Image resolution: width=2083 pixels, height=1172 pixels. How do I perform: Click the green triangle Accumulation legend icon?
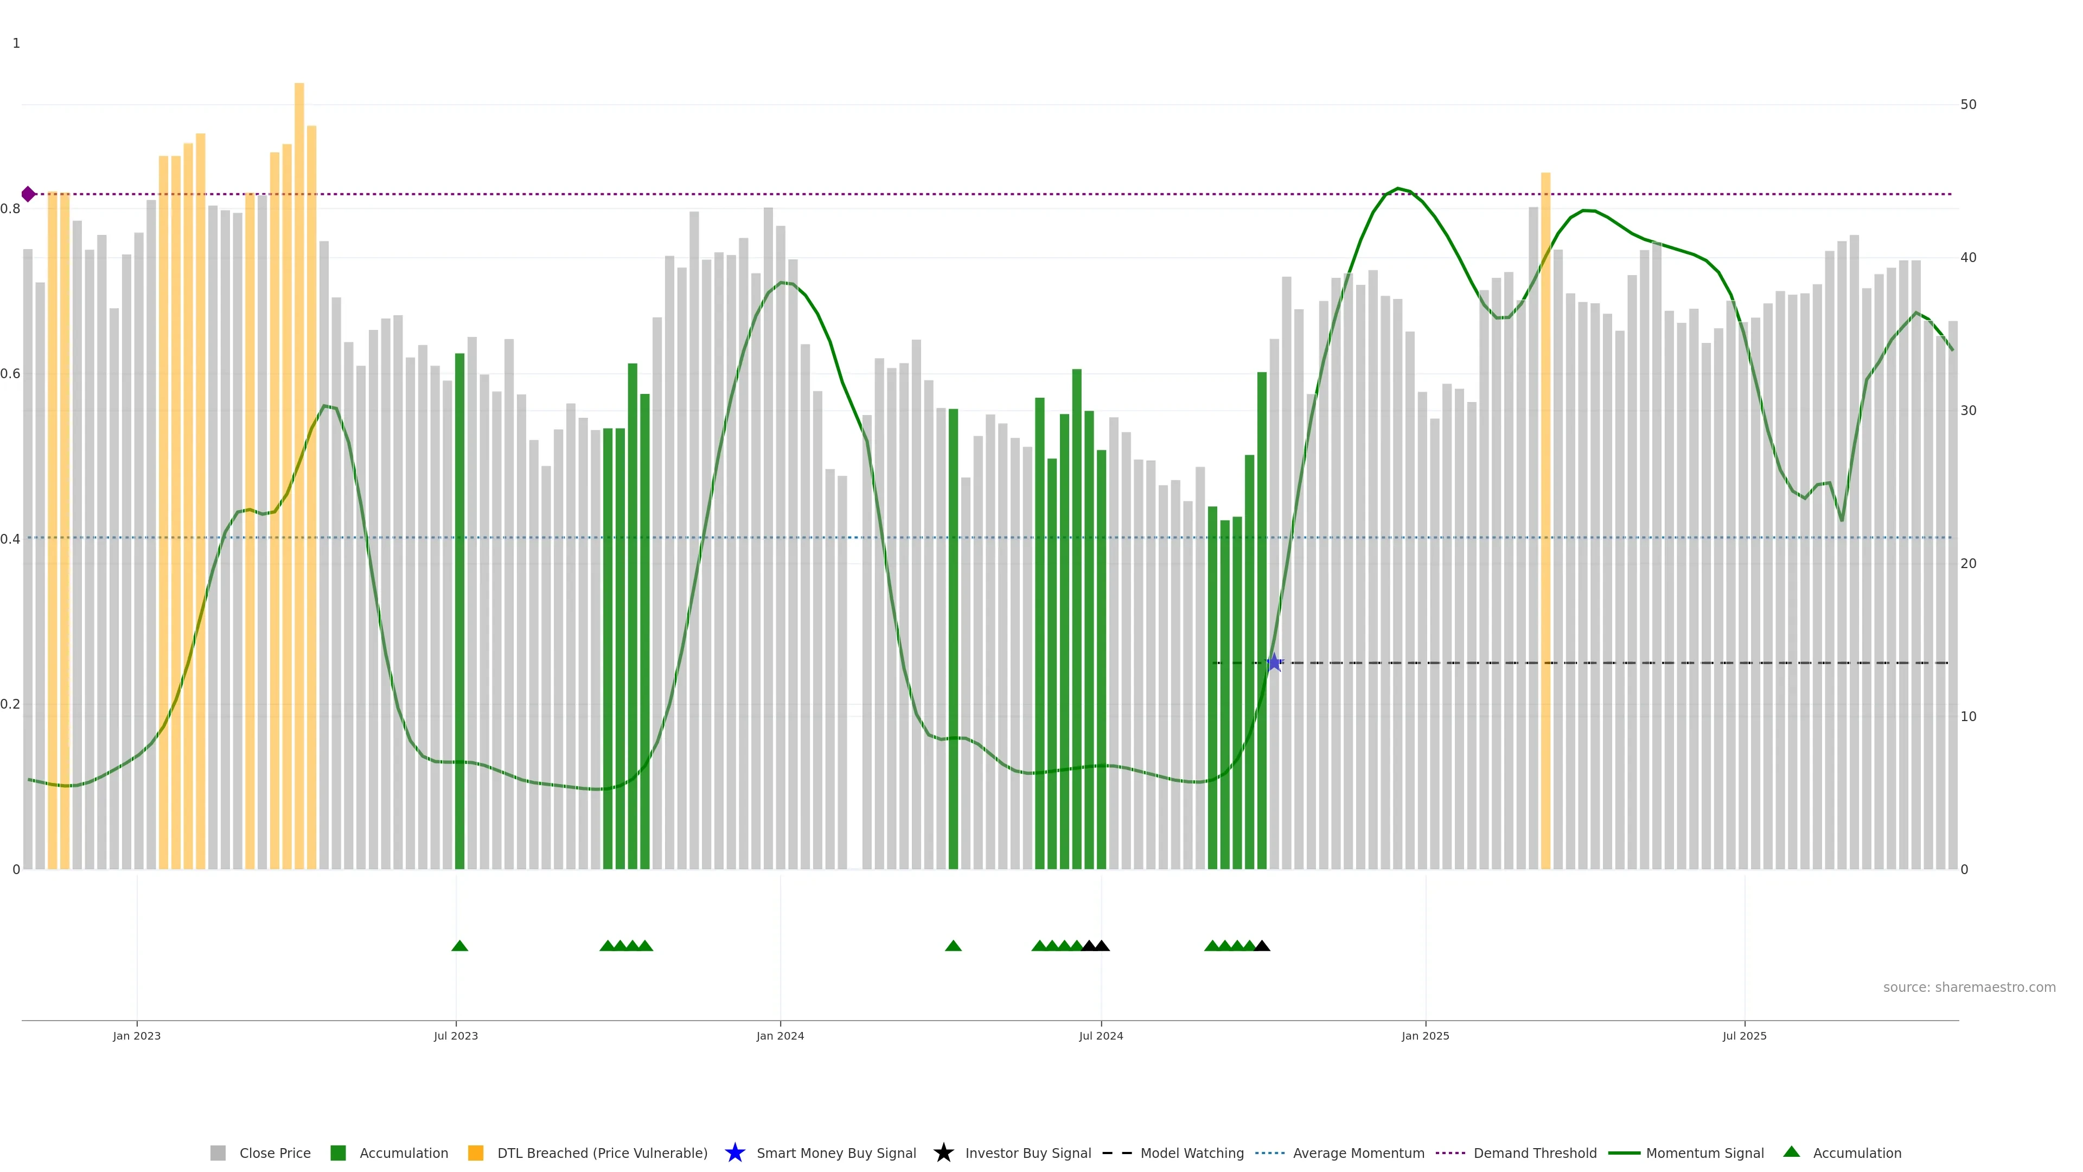[x=1791, y=1152]
